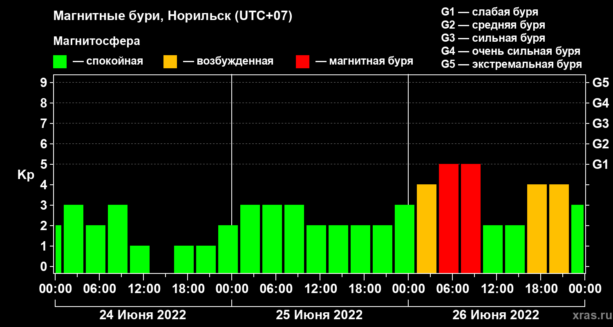
Task: Click '06:00' time label under 25 June
Action: point(276,289)
